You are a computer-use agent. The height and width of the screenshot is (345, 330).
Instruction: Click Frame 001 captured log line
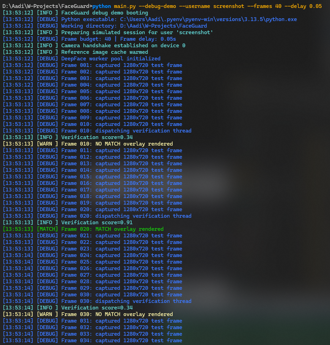[92, 65]
